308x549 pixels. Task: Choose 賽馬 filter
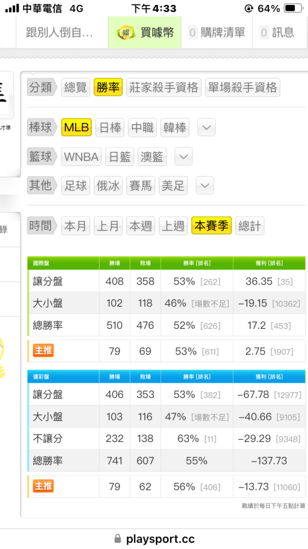[140, 186]
